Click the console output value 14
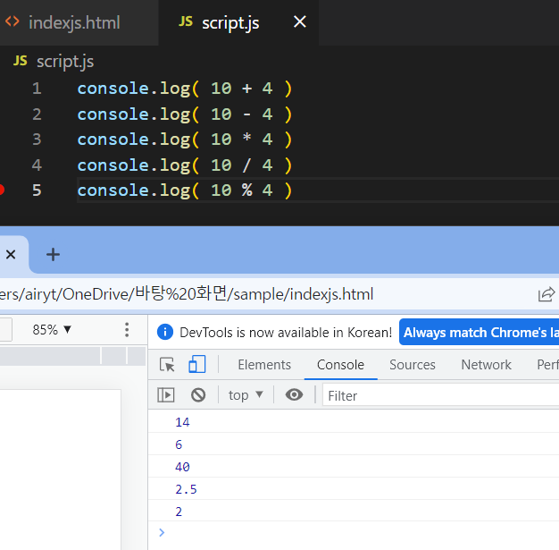The height and width of the screenshot is (550, 559). coord(182,422)
